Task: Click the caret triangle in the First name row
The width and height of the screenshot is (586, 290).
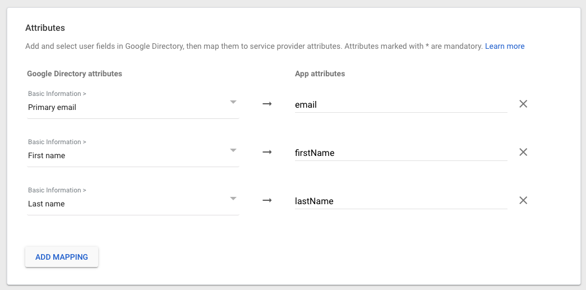Action: pyautogui.click(x=233, y=150)
